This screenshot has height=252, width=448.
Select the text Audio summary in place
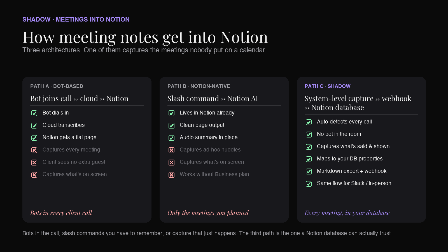pyautogui.click(x=209, y=137)
